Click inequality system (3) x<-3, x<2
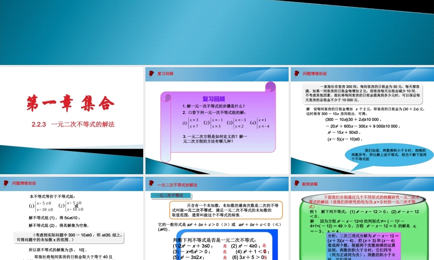 pyautogui.click(x=237, y=123)
